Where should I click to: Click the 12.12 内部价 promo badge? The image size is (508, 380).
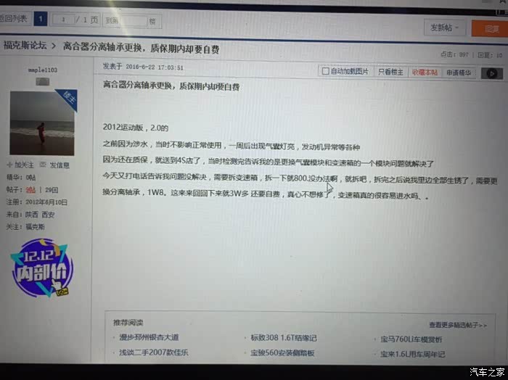[x=41, y=268]
